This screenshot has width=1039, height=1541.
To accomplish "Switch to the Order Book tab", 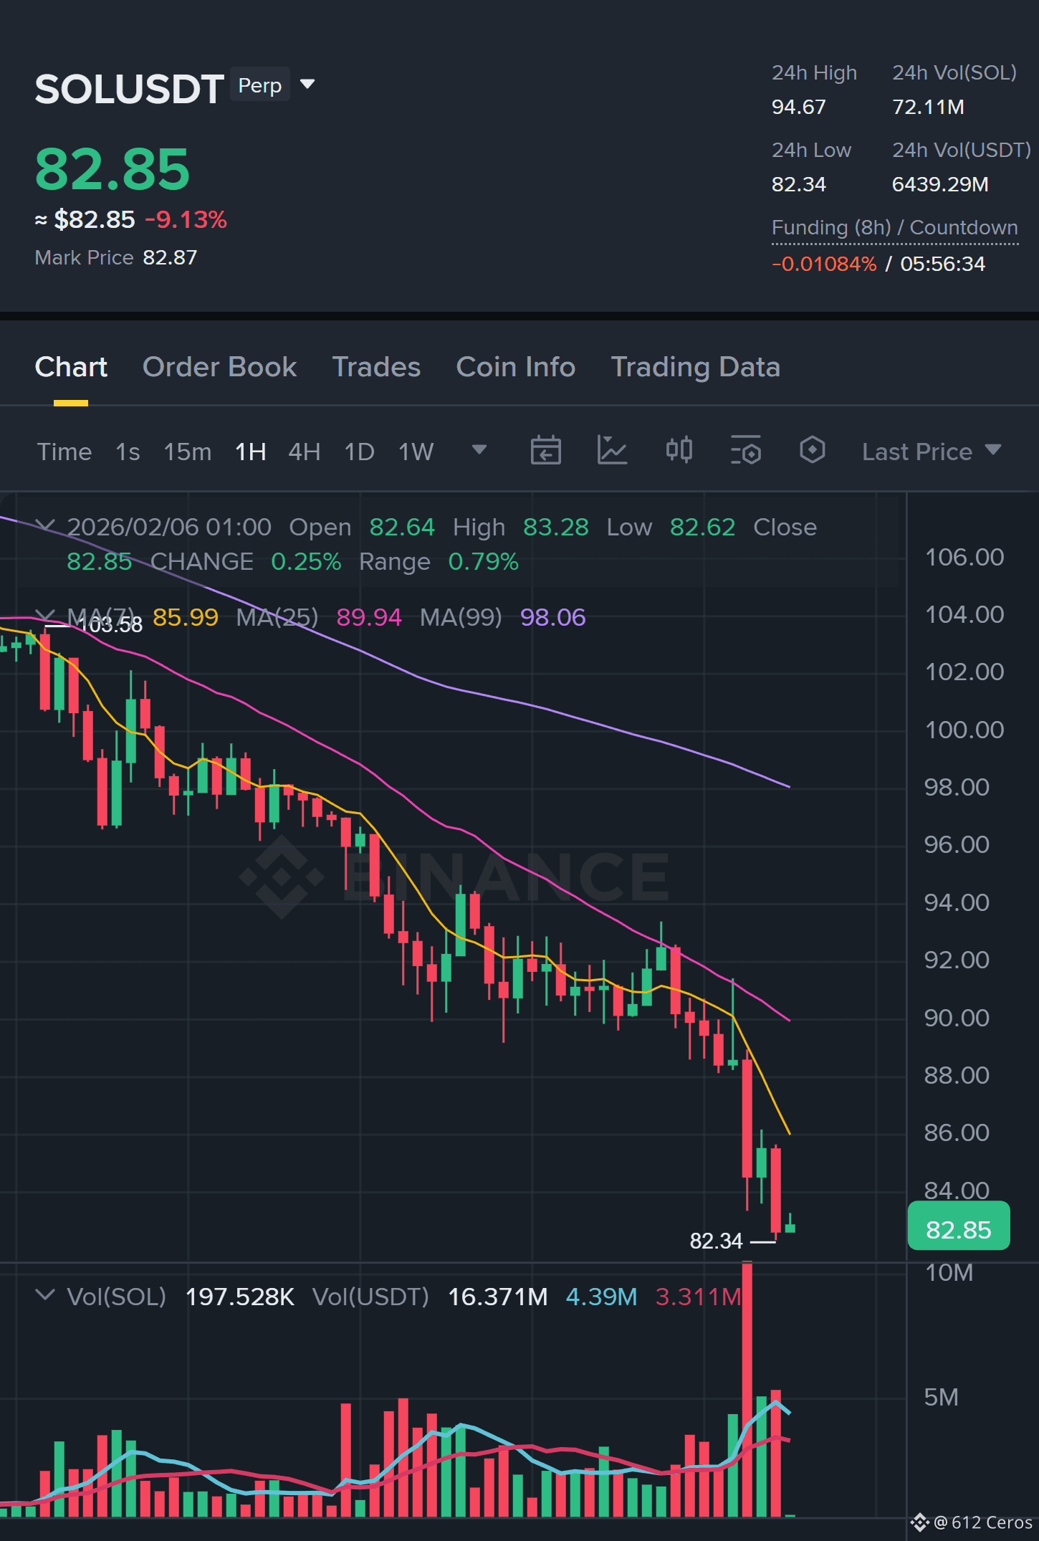I will [219, 367].
